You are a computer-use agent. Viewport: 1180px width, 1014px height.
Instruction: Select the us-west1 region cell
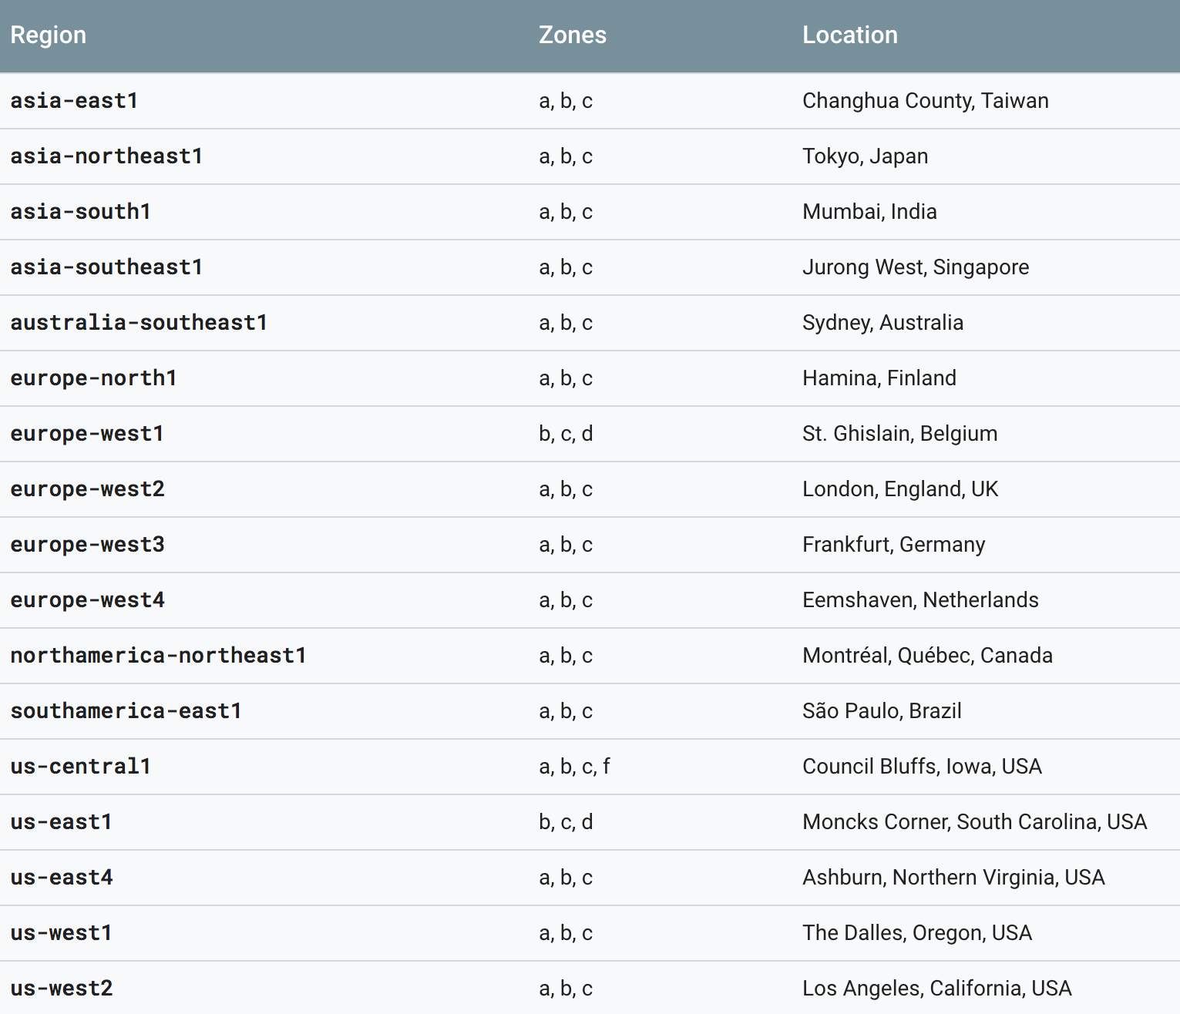click(x=61, y=933)
